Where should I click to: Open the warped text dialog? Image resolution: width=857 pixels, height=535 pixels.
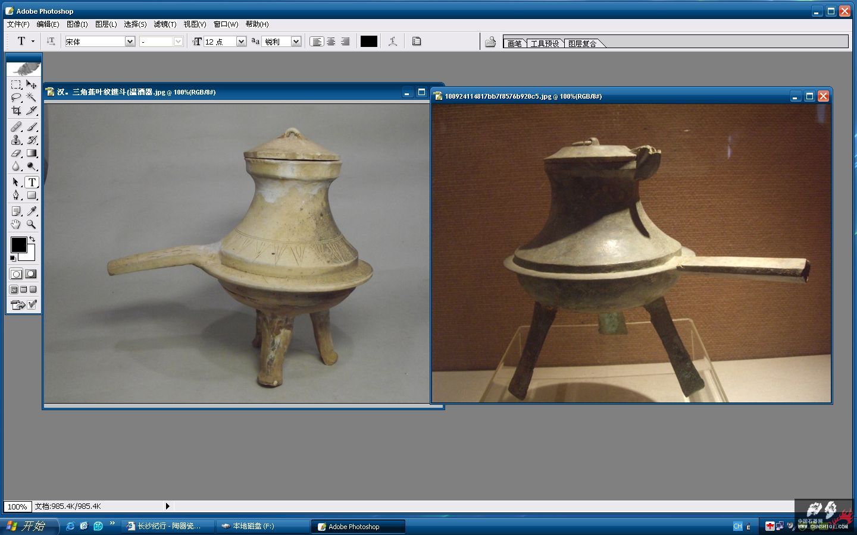[393, 41]
